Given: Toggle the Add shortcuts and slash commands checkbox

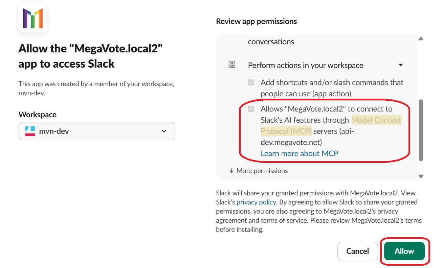Looking at the screenshot, I should (x=251, y=82).
